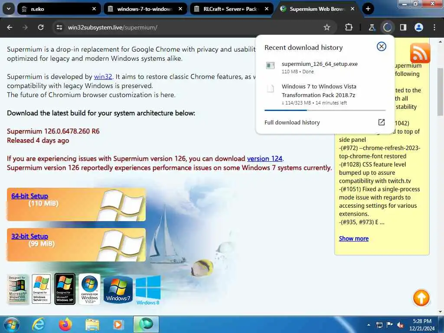Click the Supermium taskbar button
This screenshot has width=444, height=333.
(x=146, y=324)
